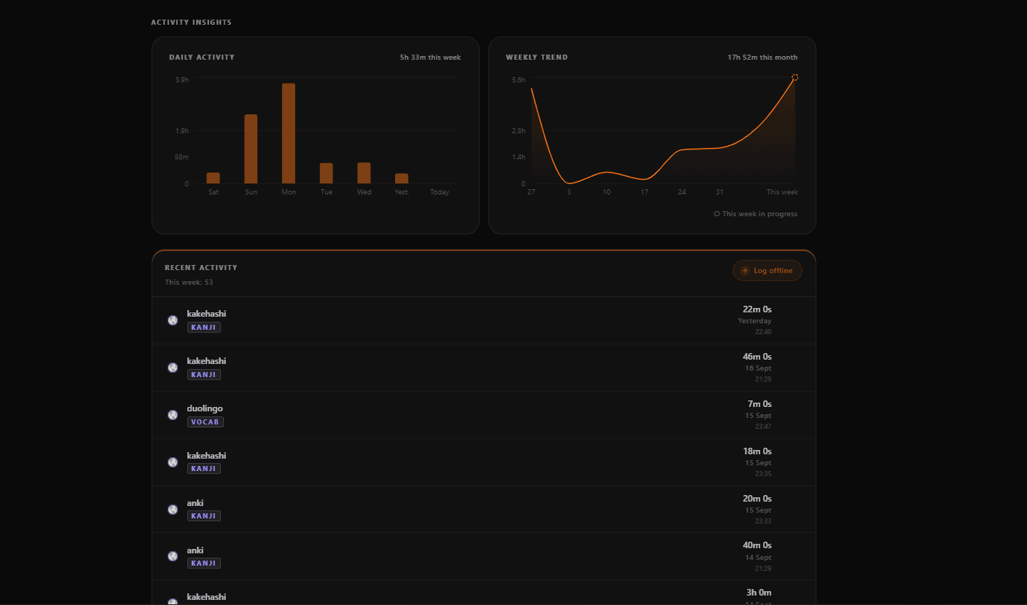The width and height of the screenshot is (1027, 605).
Task: Click the '14 Sept' date on 40m entry
Action: (x=758, y=558)
